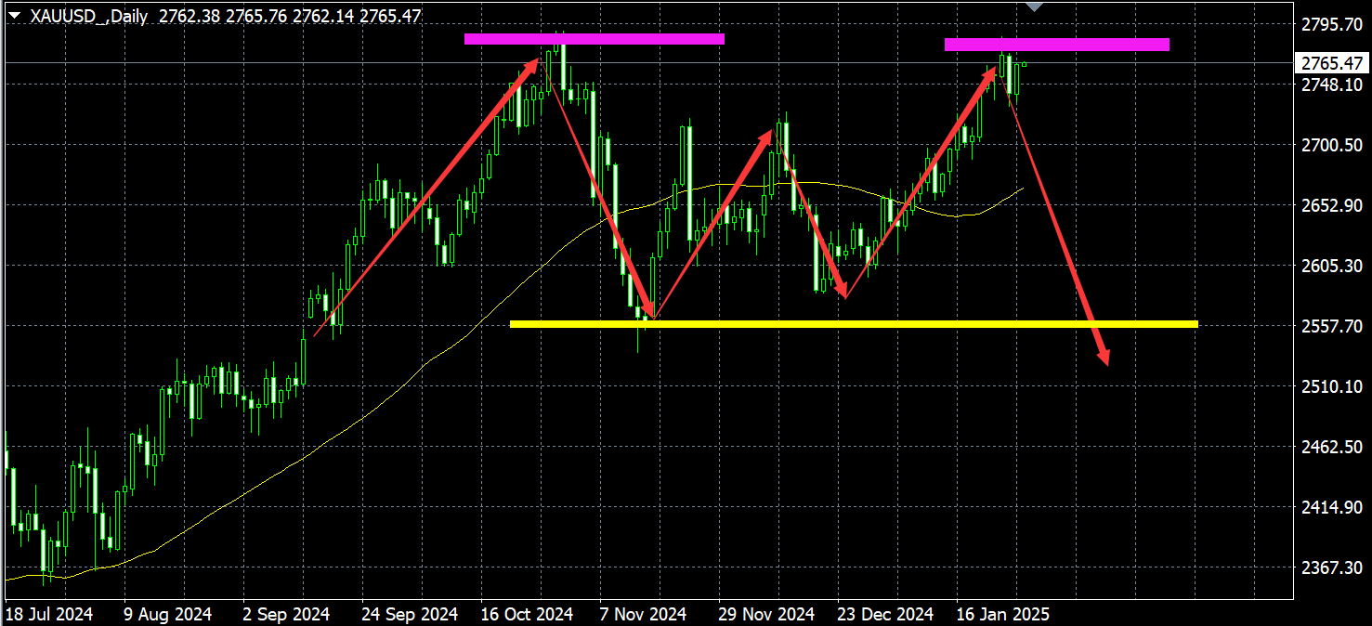Click the 2557.70 price scale label
The width and height of the screenshot is (1372, 626).
coord(1332,326)
